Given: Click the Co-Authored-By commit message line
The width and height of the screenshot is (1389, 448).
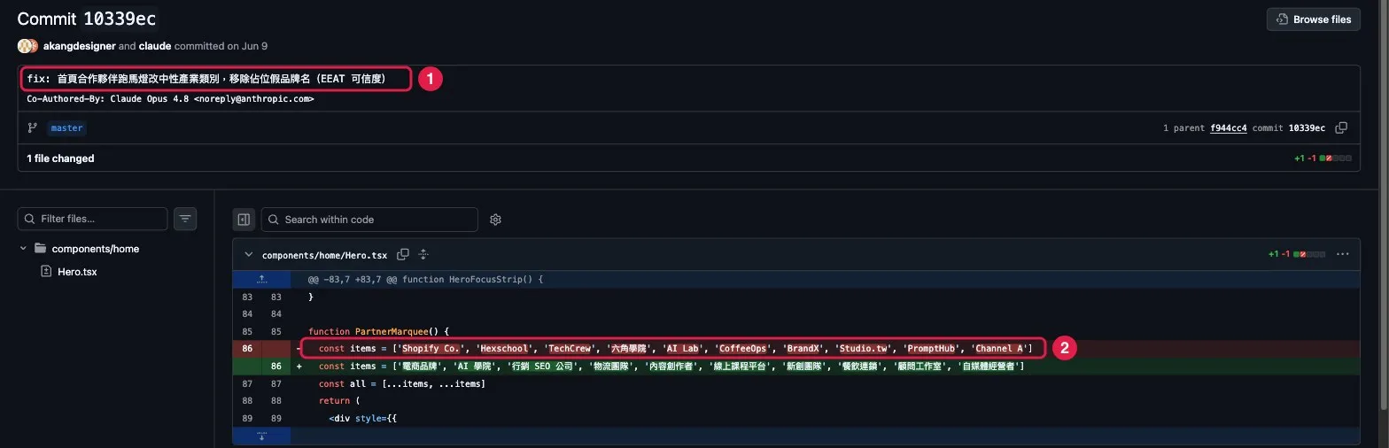Looking at the screenshot, I should (170, 99).
